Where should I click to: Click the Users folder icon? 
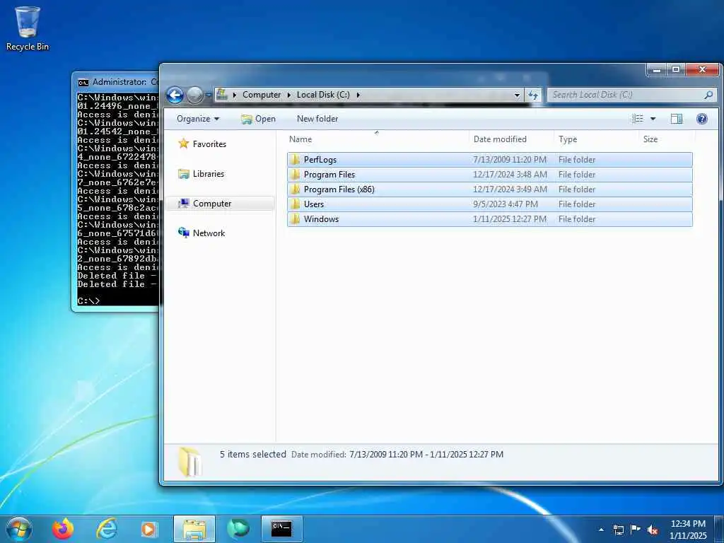[x=295, y=204]
